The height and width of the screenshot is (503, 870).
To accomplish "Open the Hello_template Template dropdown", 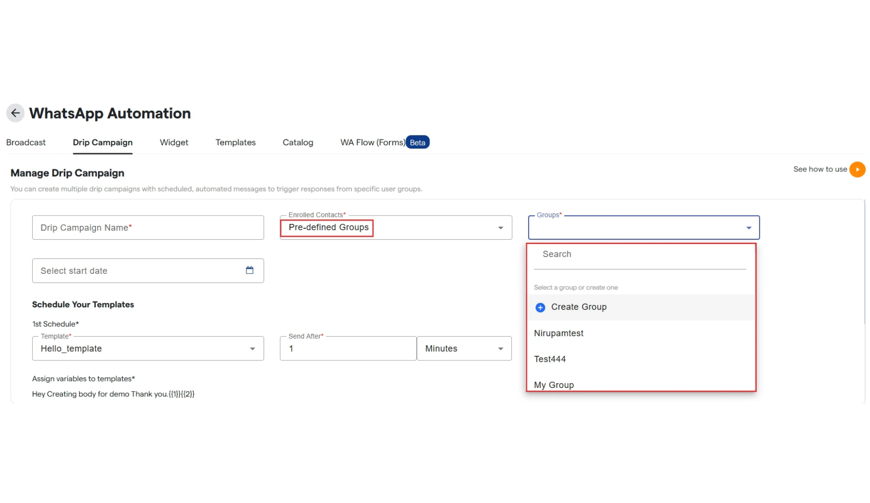I will tap(148, 348).
